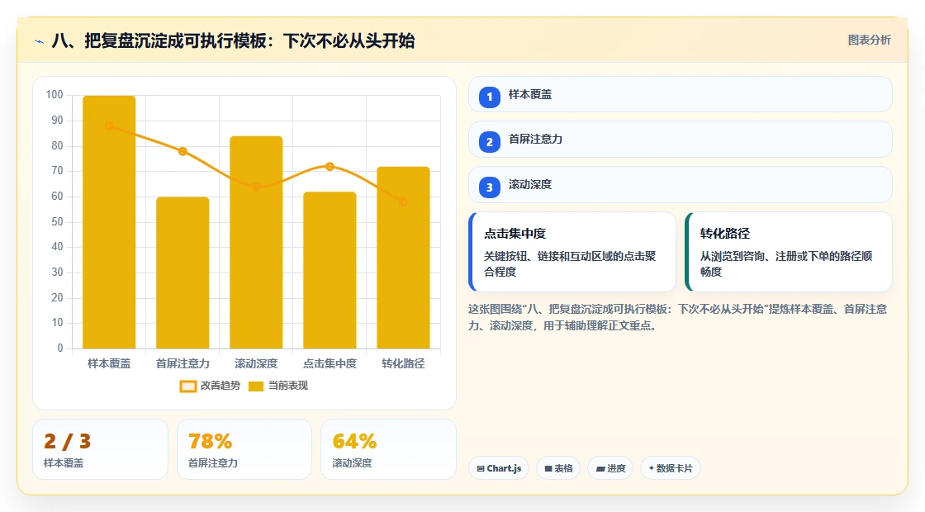Image resolution: width=925 pixels, height=512 pixels.
Task: Click the 点击集中度 bar in chart
Action: (330, 270)
